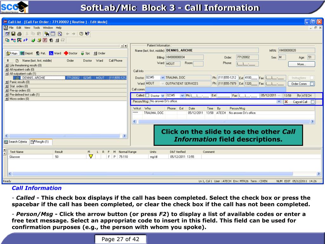Expand Stat orders (0) node
The height and width of the screenshot is (244, 325).
(x=7, y=86)
